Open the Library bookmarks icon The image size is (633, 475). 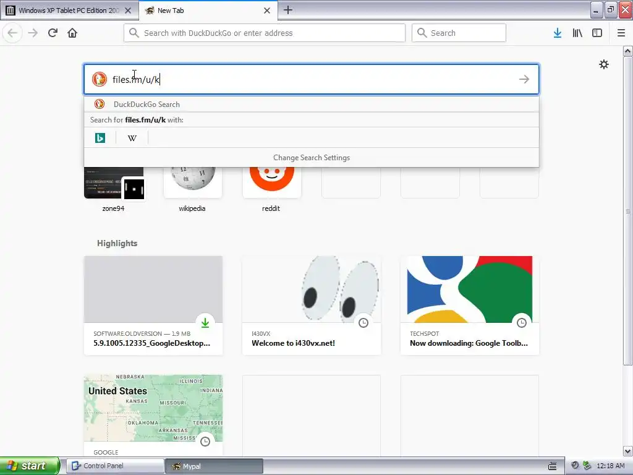577,33
